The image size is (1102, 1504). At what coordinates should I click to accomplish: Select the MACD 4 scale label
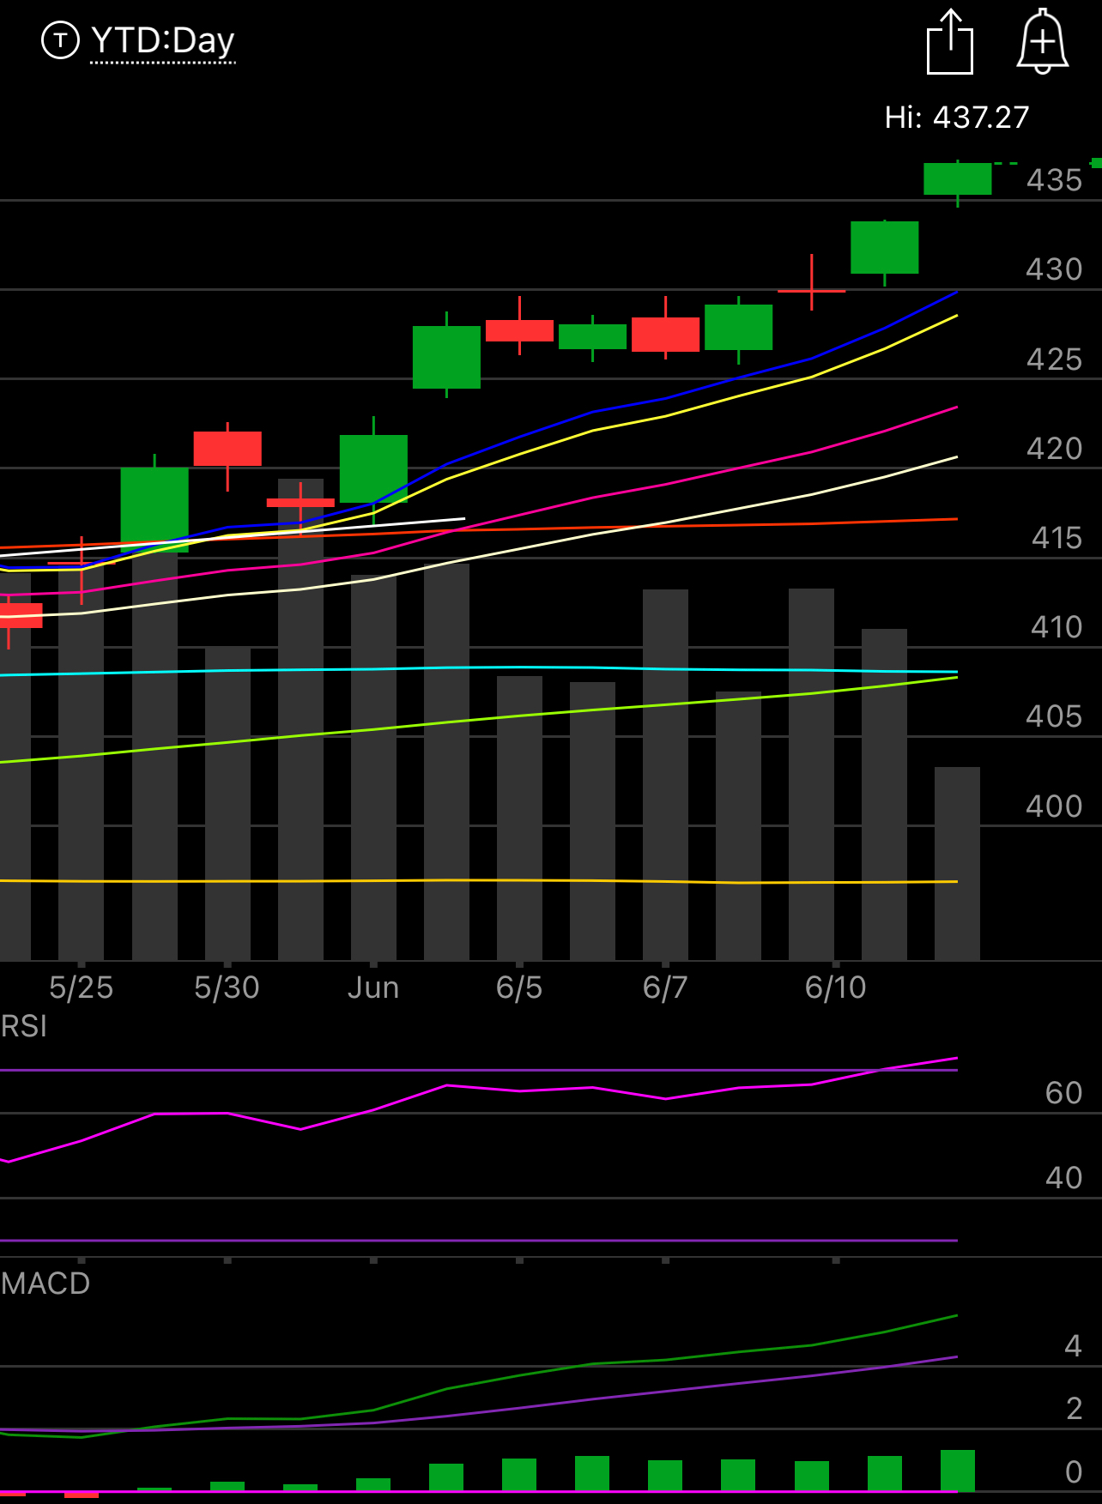tap(1073, 1346)
